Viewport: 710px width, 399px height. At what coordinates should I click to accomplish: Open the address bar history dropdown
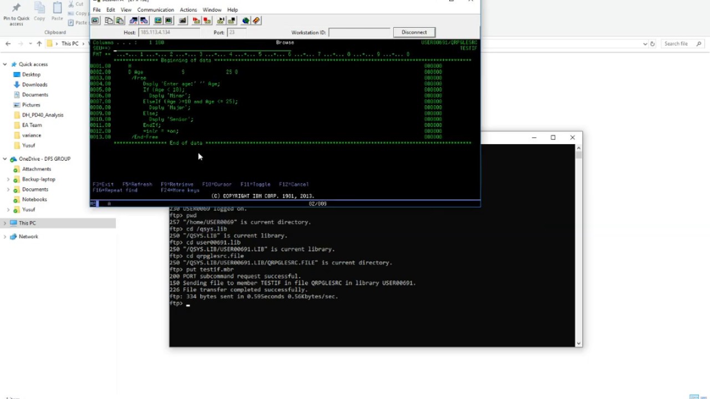point(645,43)
